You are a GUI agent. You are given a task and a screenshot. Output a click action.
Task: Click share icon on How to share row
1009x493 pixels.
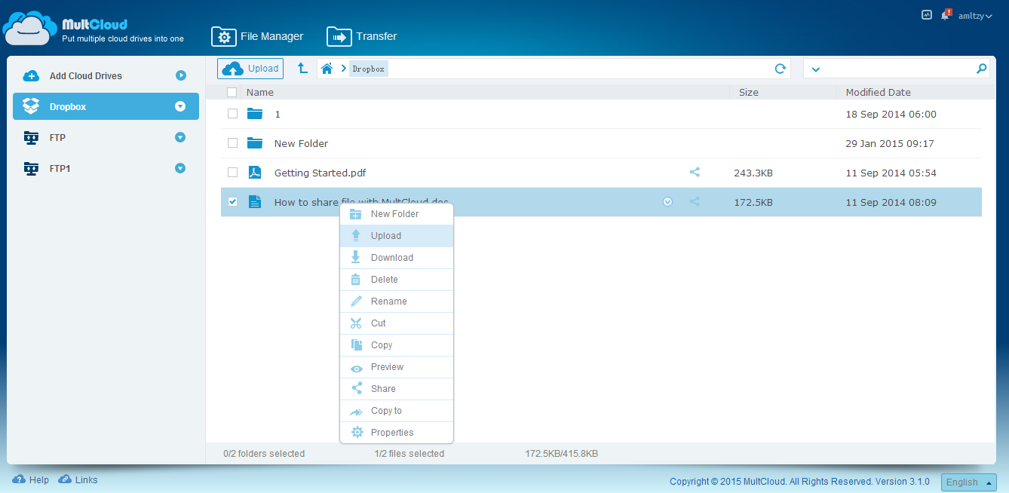pos(695,202)
